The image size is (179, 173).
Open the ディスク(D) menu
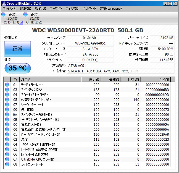[x=72, y=9]
